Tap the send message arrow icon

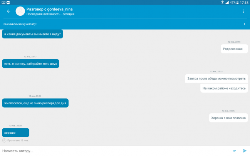244,151
